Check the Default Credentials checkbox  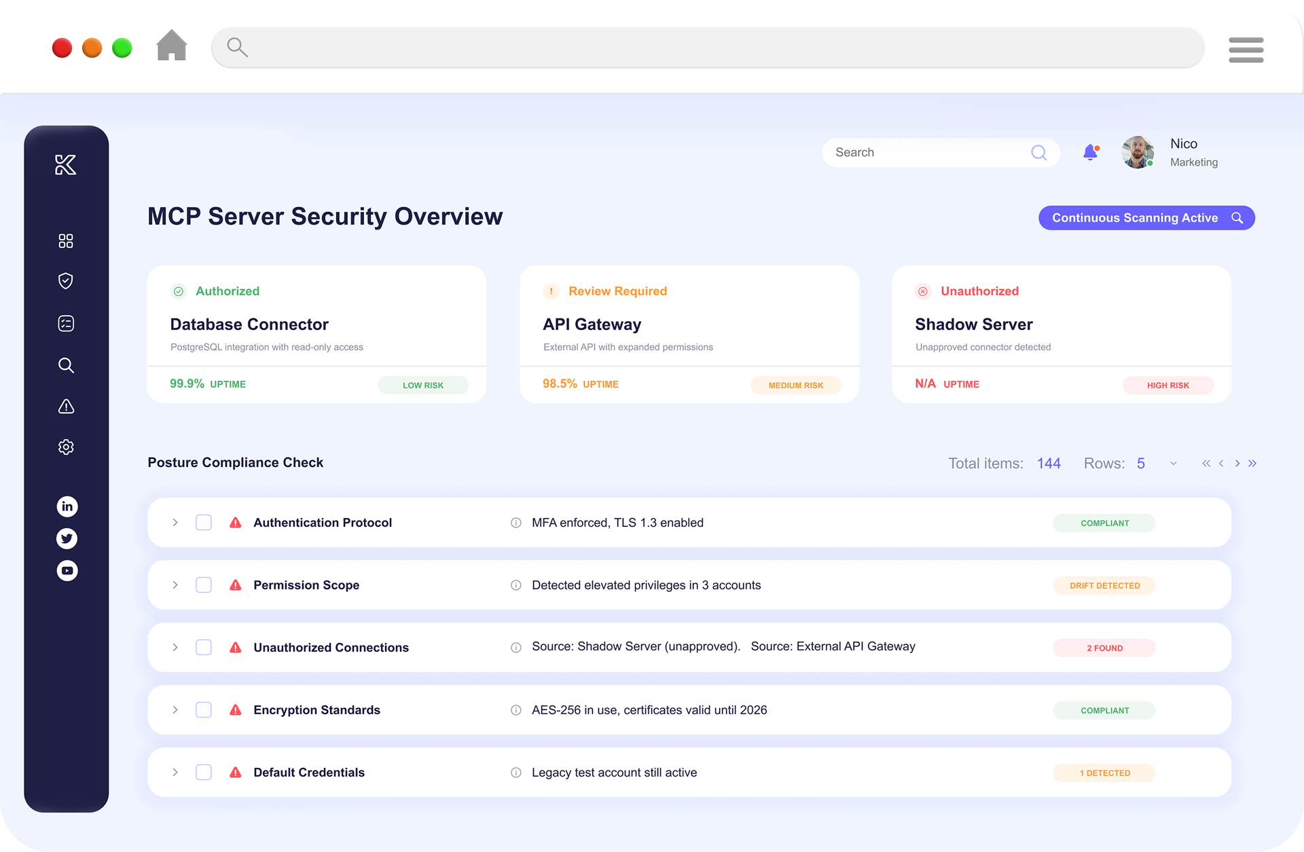click(x=203, y=772)
